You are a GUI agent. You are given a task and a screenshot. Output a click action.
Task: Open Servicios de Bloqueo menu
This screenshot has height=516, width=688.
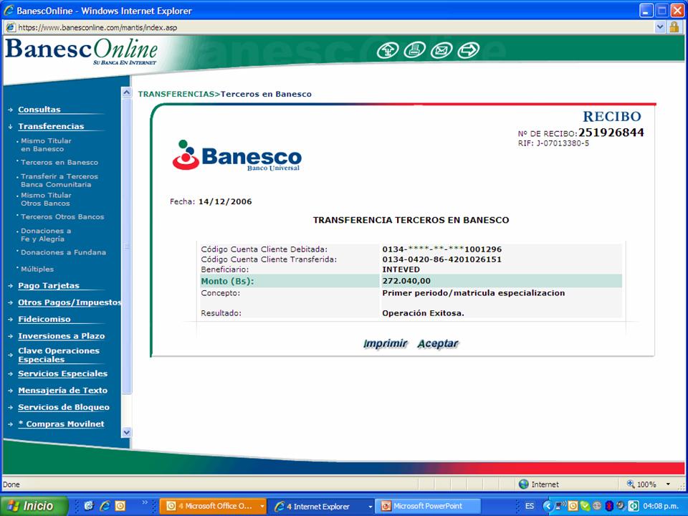tap(64, 407)
